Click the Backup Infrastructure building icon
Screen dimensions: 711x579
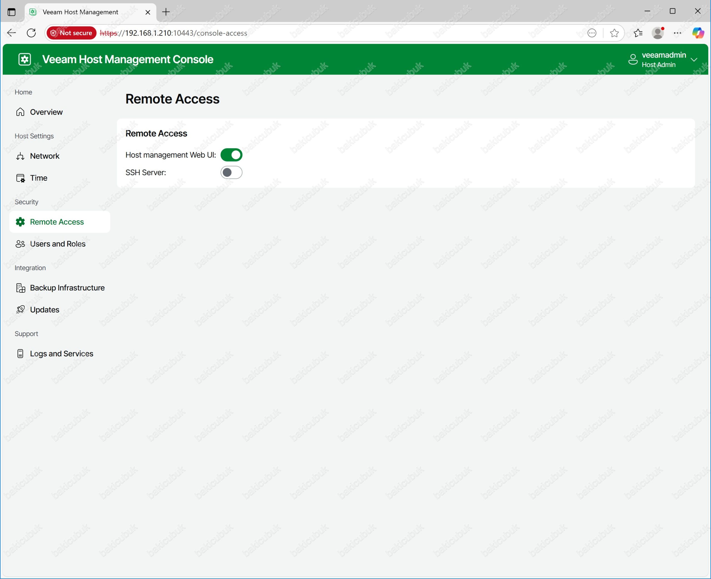[21, 288]
